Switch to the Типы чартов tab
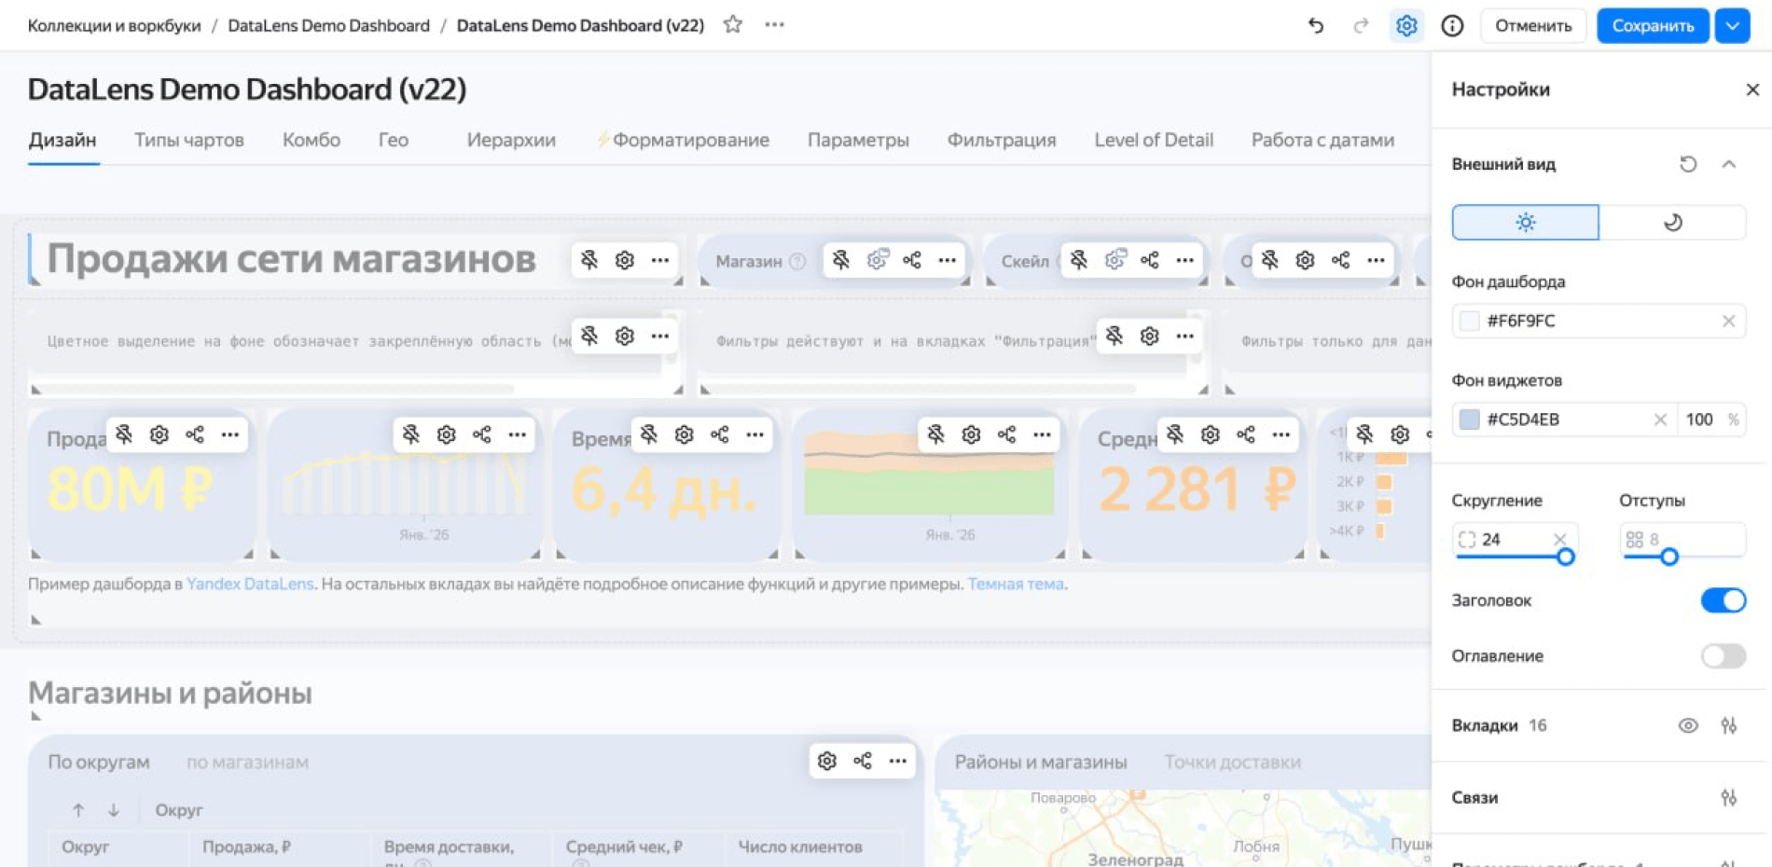This screenshot has height=867, width=1772. click(189, 140)
